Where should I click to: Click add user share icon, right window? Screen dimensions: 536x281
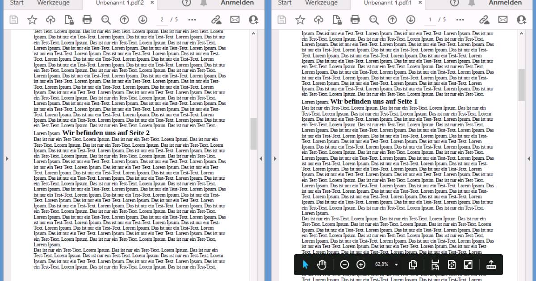click(x=521, y=20)
